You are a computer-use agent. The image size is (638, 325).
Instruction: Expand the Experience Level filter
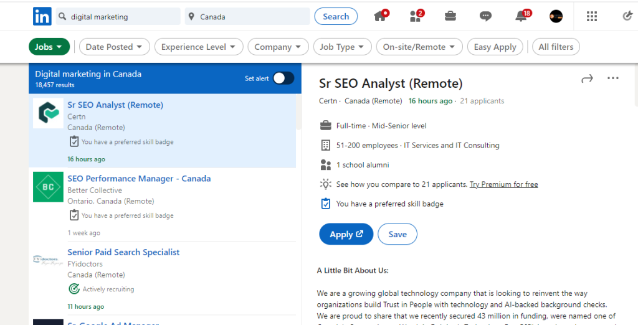coord(199,47)
